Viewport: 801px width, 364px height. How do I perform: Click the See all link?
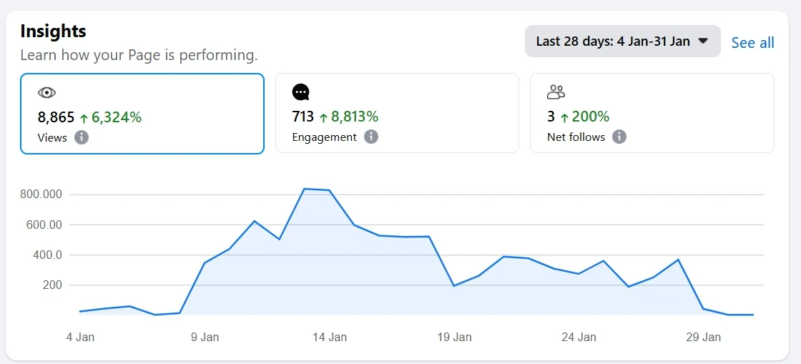(752, 43)
